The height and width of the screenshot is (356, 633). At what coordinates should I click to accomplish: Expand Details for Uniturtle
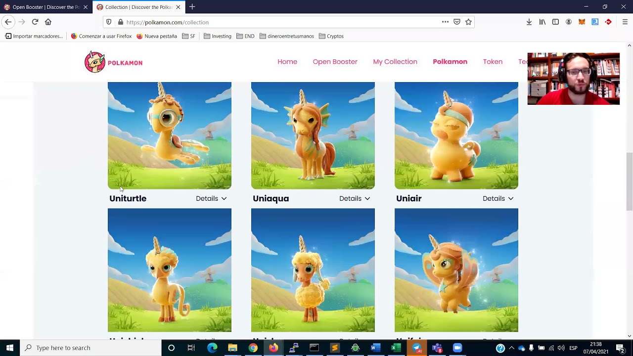click(211, 198)
